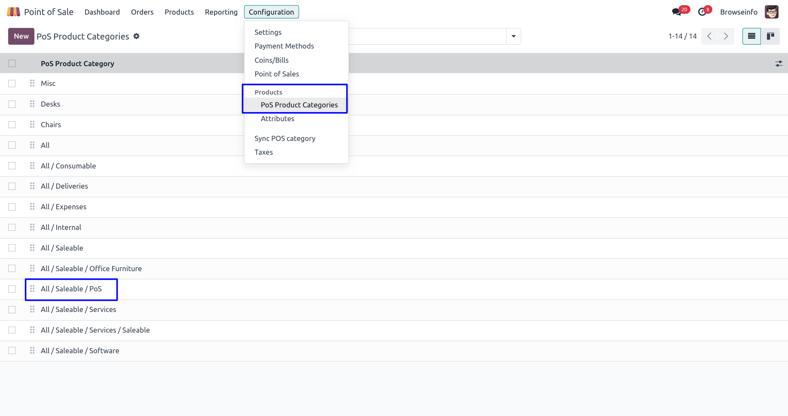Check the box for Desks category
Screen dimensions: 788x416
(12, 104)
